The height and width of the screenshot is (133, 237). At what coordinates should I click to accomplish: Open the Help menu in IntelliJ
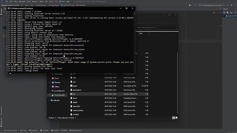[x=68, y=1]
